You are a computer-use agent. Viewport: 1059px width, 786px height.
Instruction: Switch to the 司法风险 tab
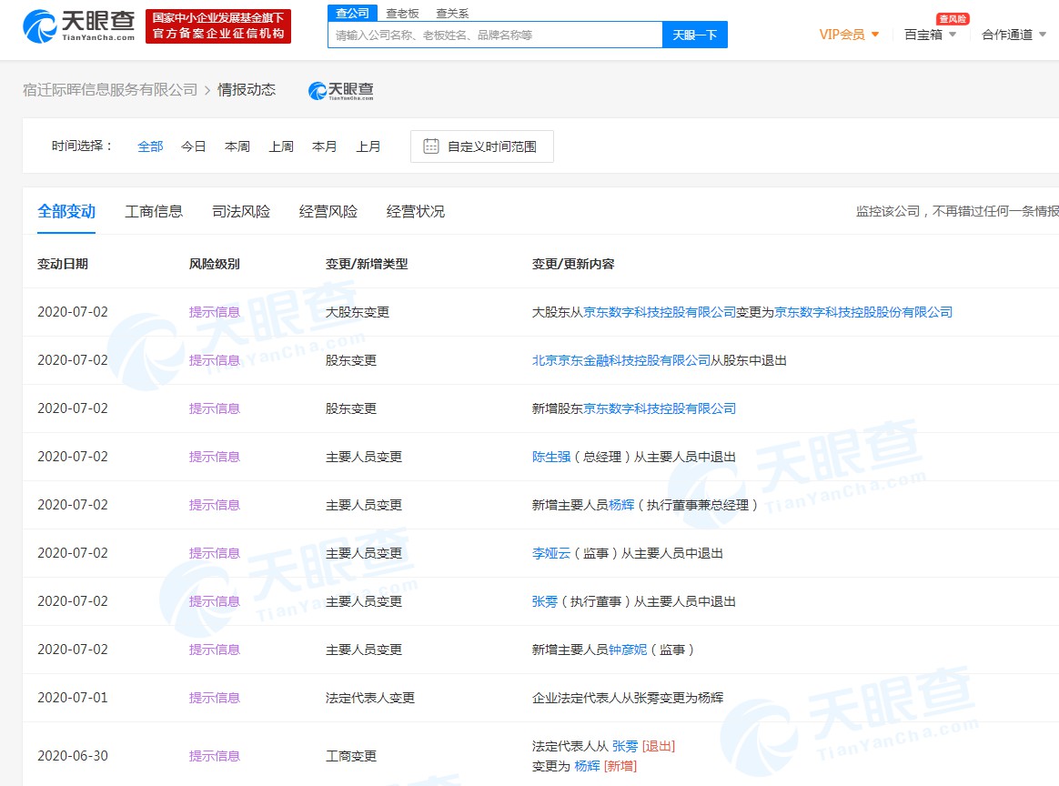[x=241, y=211]
